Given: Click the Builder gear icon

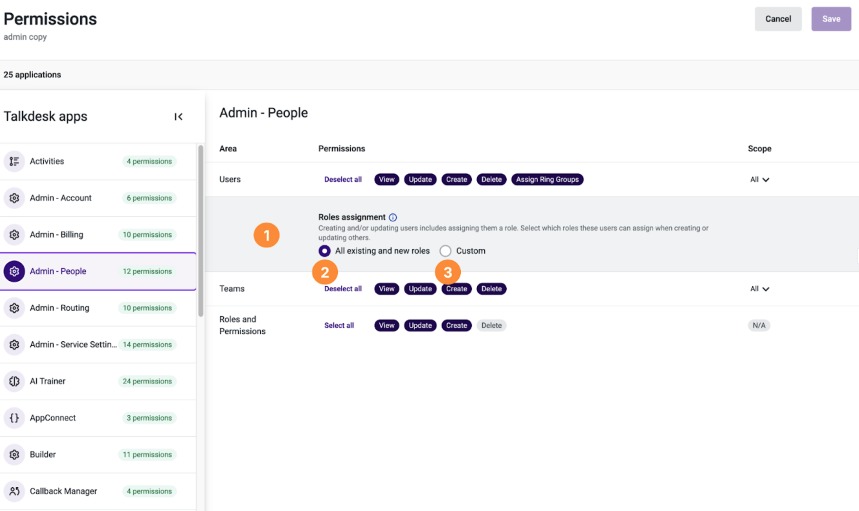Looking at the screenshot, I should click(14, 455).
